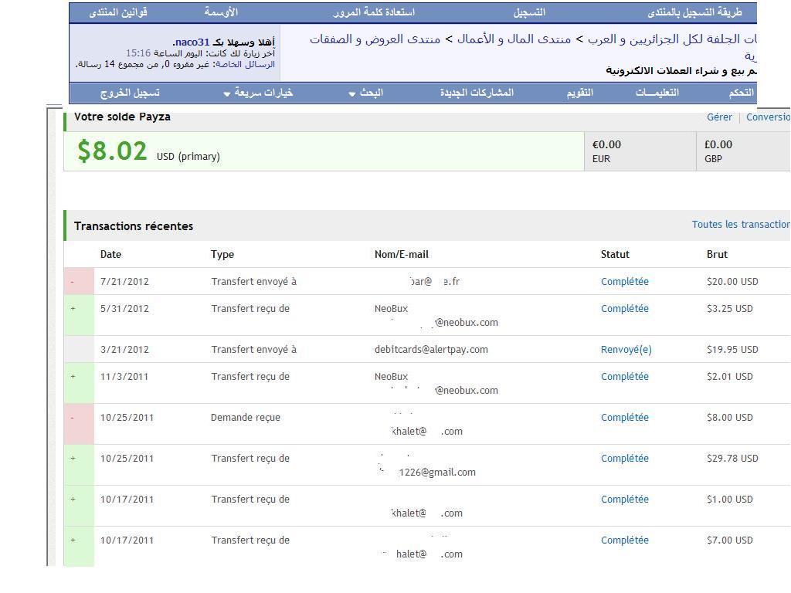This screenshot has height=593, width=791.
Task: Click the red minus icon for the $8.00 request
Action: (73, 418)
